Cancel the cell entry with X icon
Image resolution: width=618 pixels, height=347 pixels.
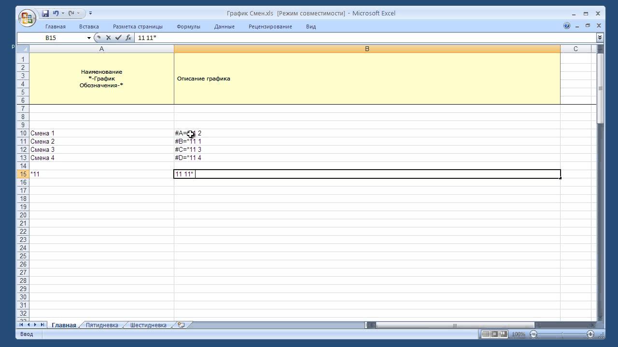109,38
